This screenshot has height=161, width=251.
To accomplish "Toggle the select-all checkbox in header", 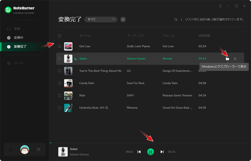I will coord(60,36).
